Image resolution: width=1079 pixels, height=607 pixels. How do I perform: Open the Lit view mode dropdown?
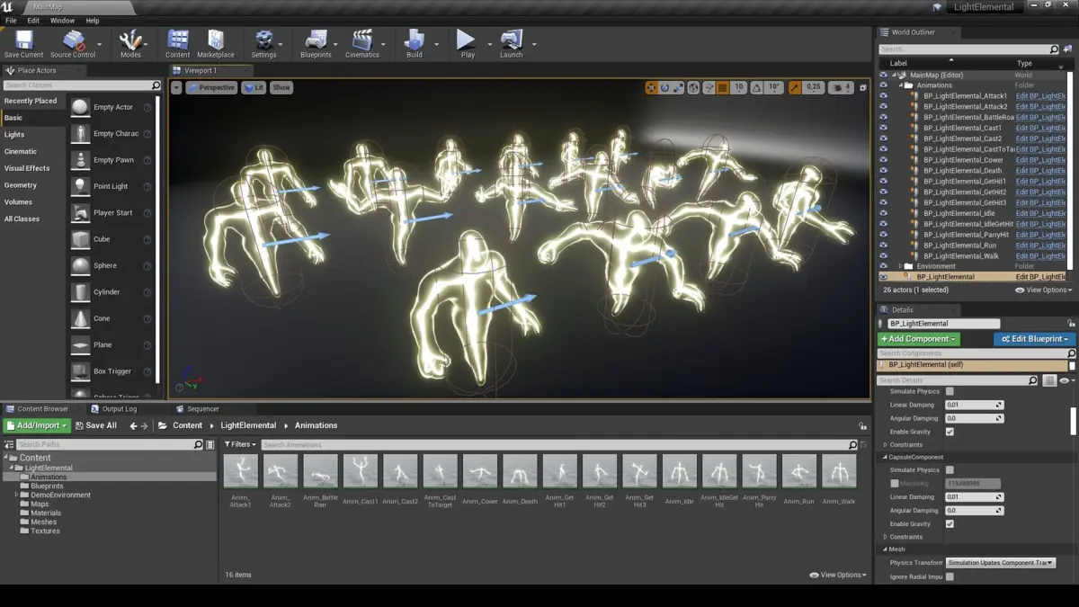pyautogui.click(x=254, y=87)
